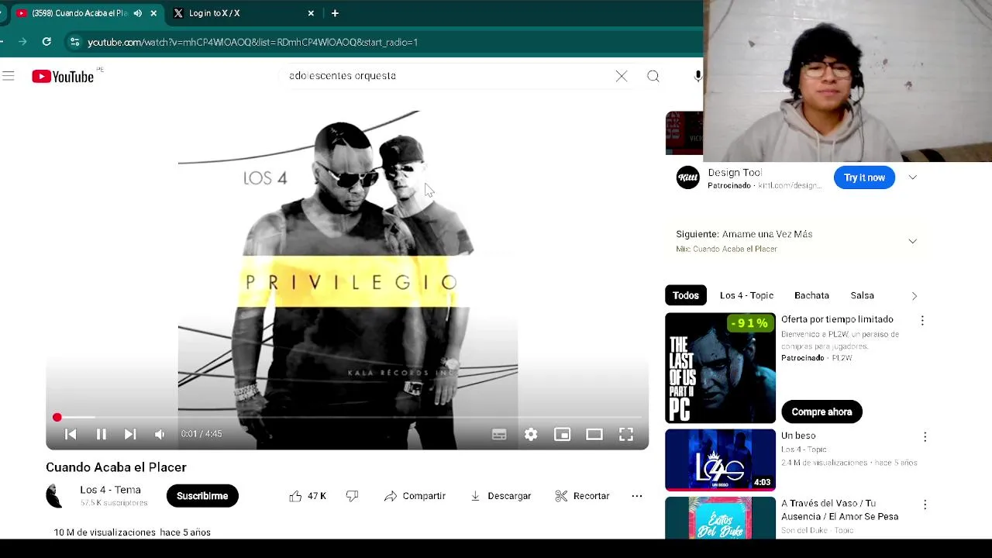Viewport: 992px width, 558px height.
Task: Go to the YouTube home logo
Action: pyautogui.click(x=63, y=76)
